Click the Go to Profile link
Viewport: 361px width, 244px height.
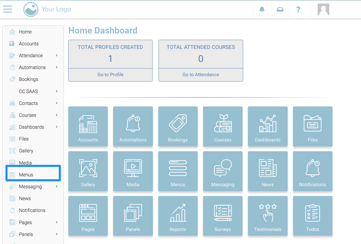coord(110,75)
